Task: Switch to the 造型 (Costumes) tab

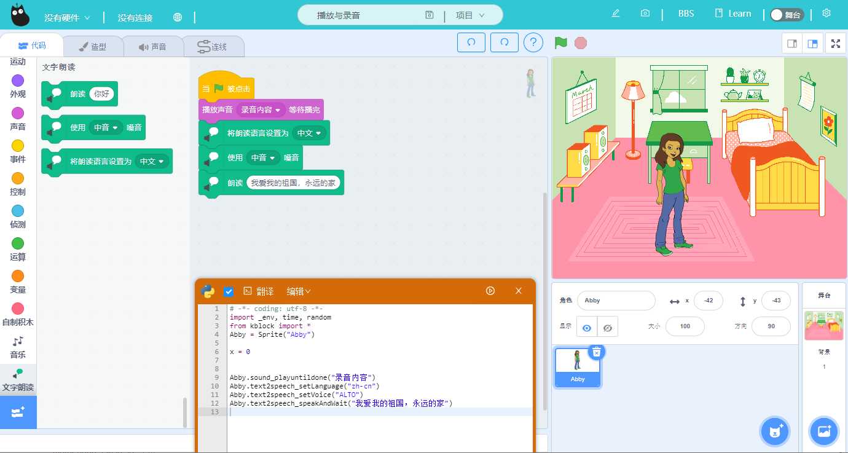Action: click(93, 47)
